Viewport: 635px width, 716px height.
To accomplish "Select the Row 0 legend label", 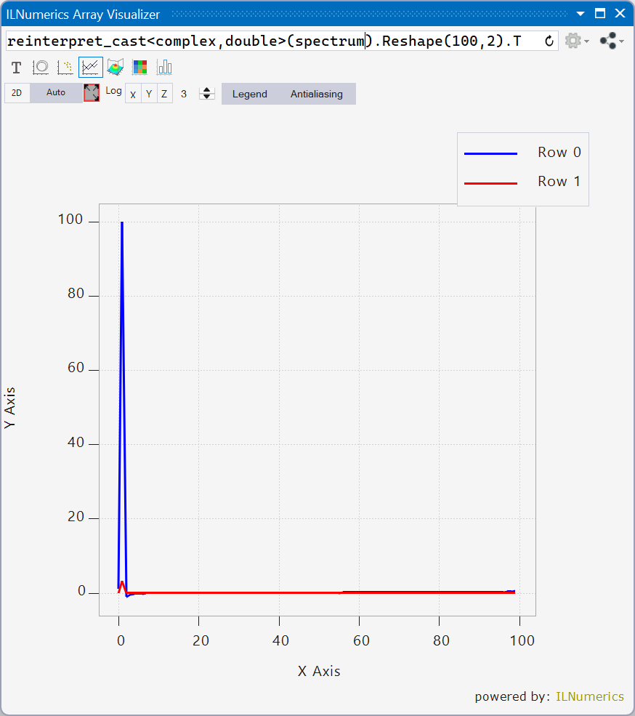I will [x=559, y=152].
